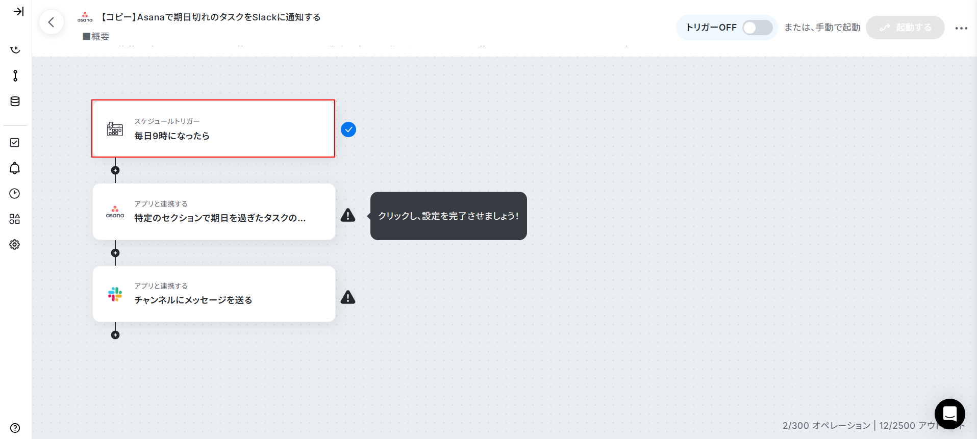
Task: Toggle the トリガーOFF switch on
Action: coord(757,28)
